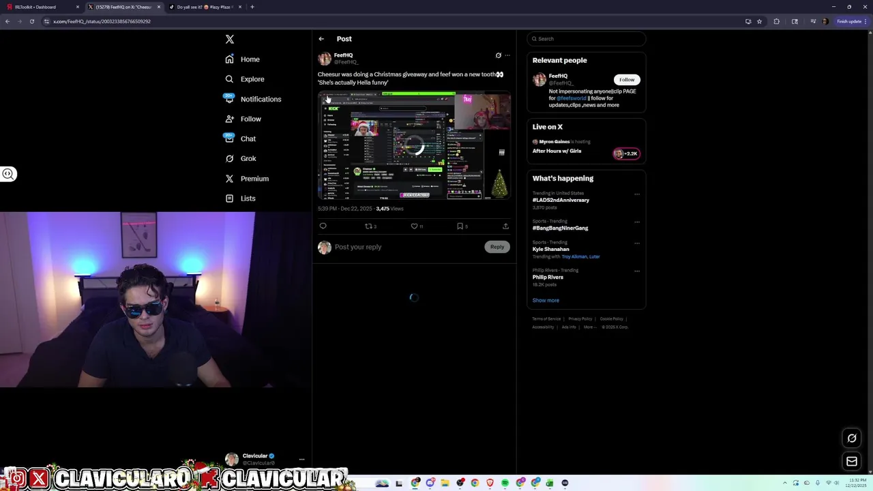The image size is (873, 491).
Task: Open Philip Rivers trend
Action: pyautogui.click(x=548, y=277)
